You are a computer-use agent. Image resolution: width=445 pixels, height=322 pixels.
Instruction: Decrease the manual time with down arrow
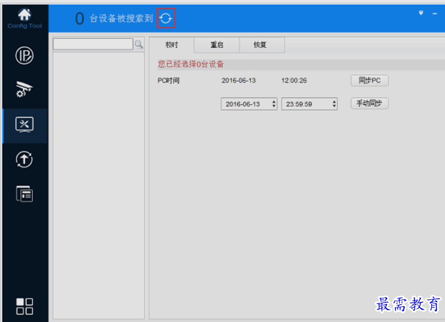(x=334, y=106)
